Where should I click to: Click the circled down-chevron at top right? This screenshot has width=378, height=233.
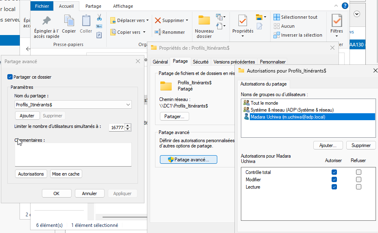[357, 14]
